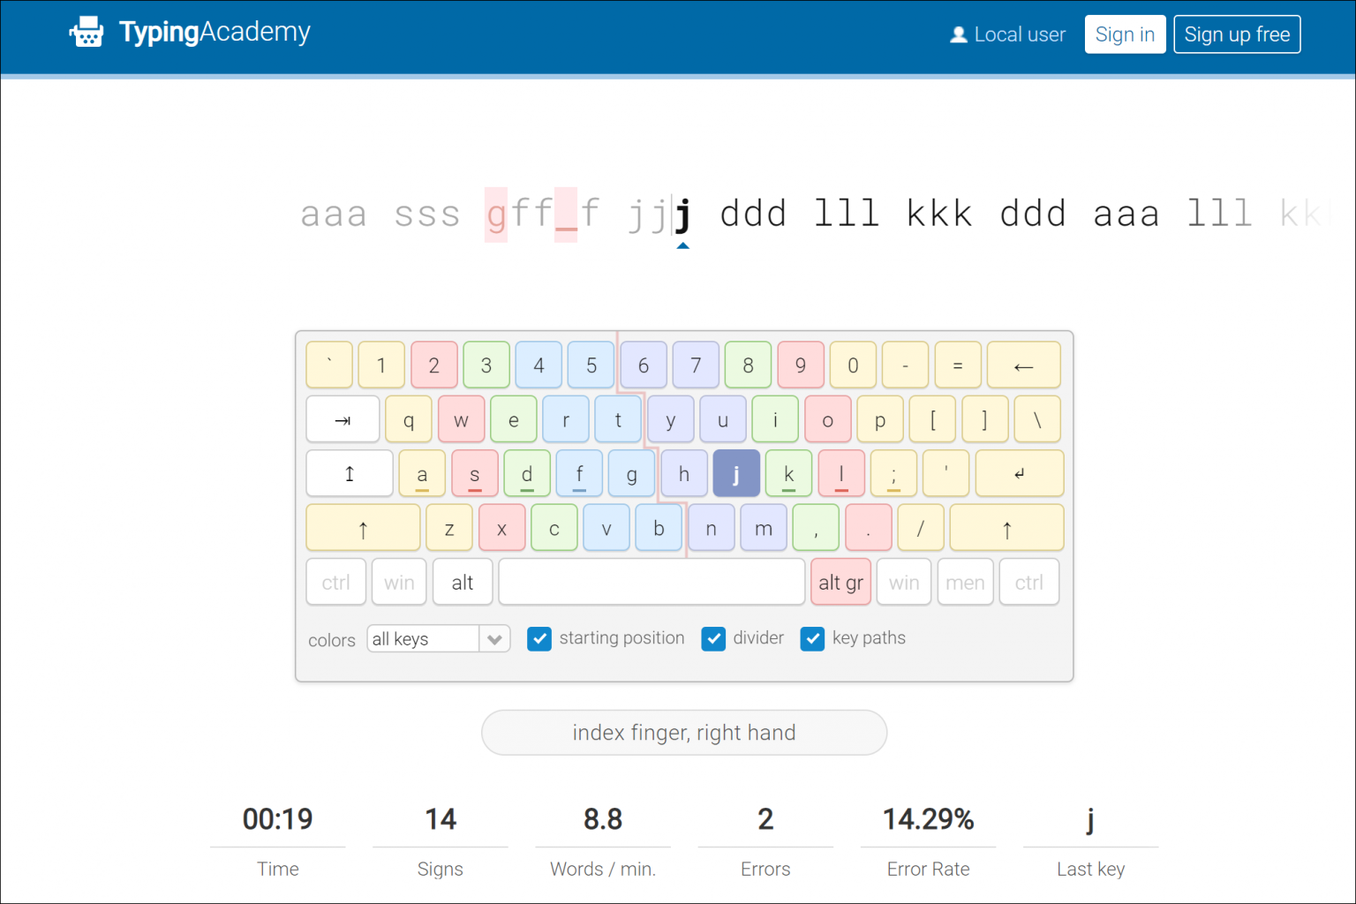Turn off the key paths checkbox
The width and height of the screenshot is (1356, 904).
(812, 638)
